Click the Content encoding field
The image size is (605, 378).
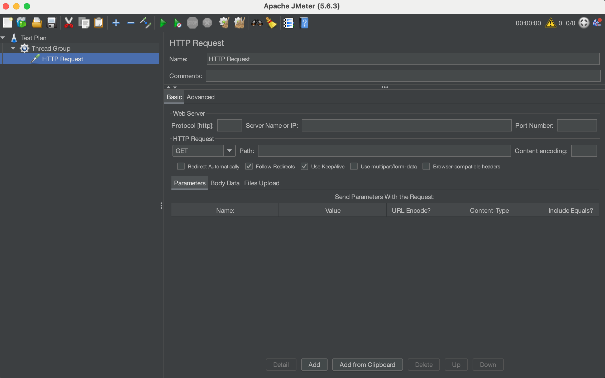(x=584, y=151)
